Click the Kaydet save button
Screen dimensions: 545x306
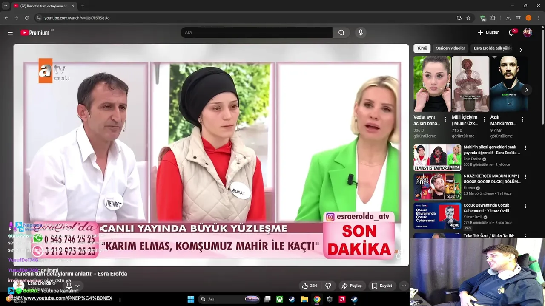382,286
